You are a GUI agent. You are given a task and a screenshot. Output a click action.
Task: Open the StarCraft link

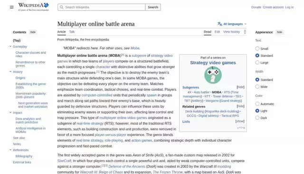click(64, 161)
